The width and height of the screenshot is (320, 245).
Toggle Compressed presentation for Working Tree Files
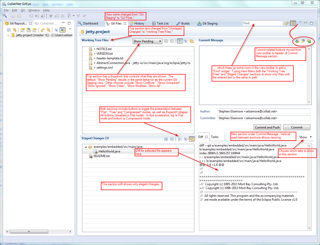[x=192, y=41]
